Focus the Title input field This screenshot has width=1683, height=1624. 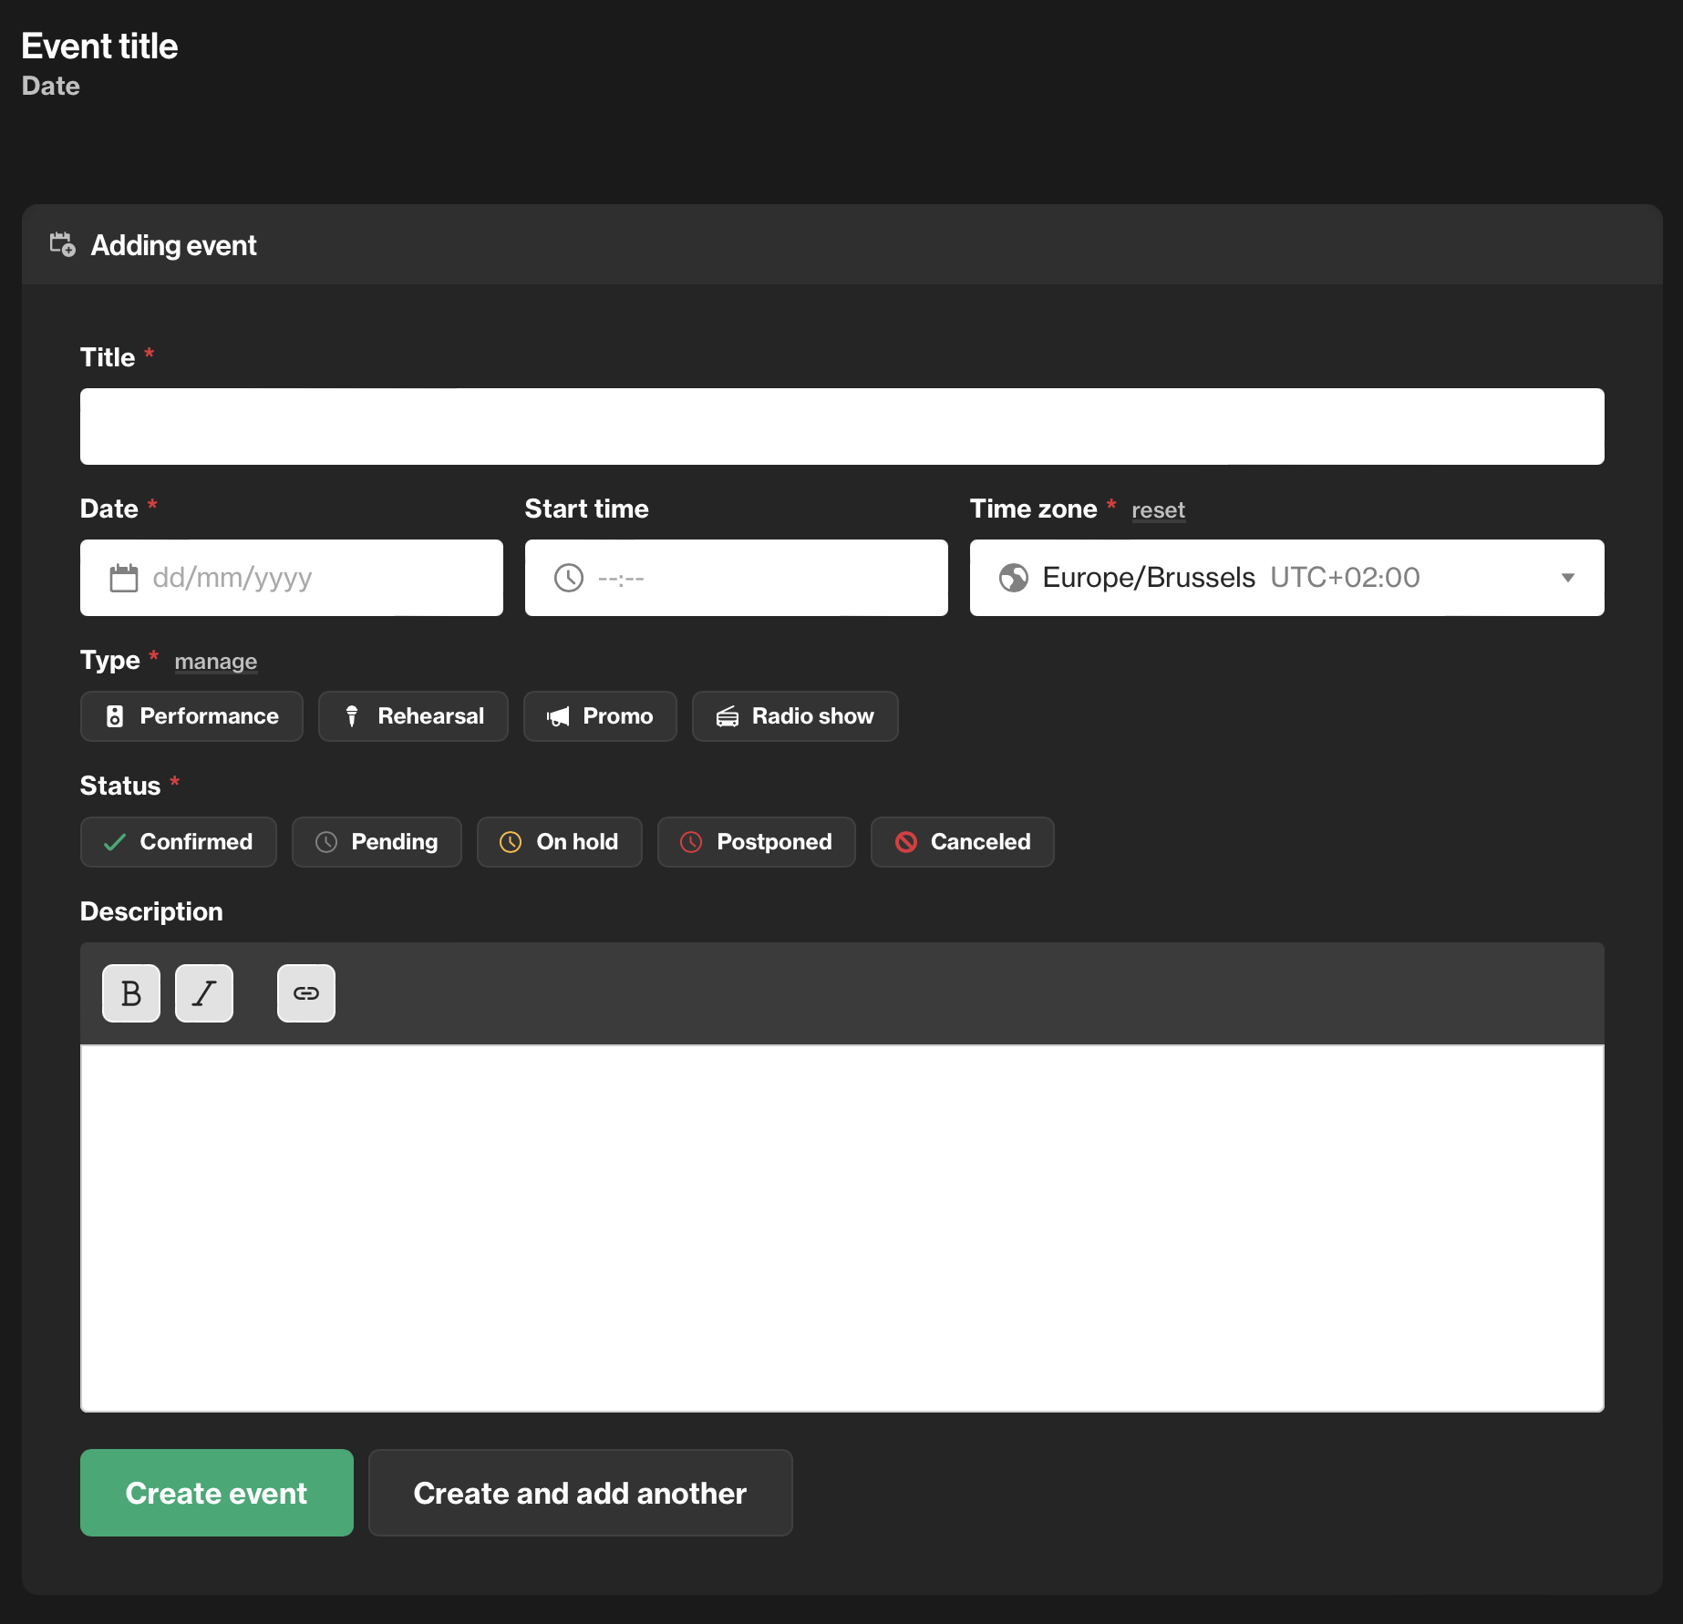click(x=842, y=427)
